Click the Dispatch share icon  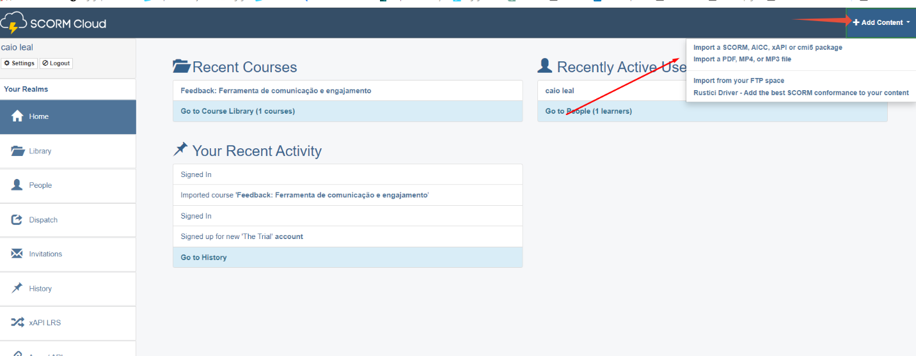click(17, 219)
